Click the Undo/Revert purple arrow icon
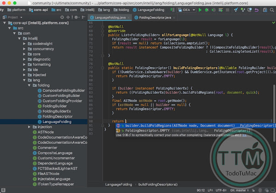Viewport: 276px width, 193px height. pyautogui.click(x=256, y=9)
